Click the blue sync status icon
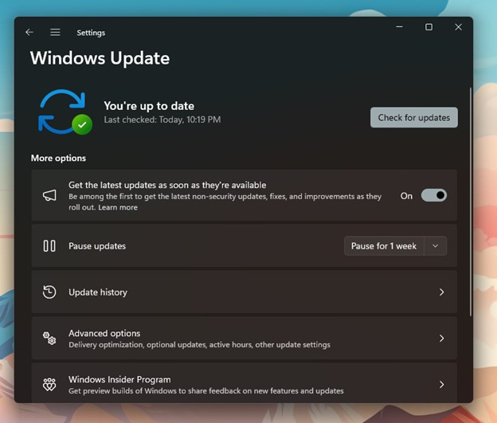Viewport: 497px width, 423px height. (65, 112)
